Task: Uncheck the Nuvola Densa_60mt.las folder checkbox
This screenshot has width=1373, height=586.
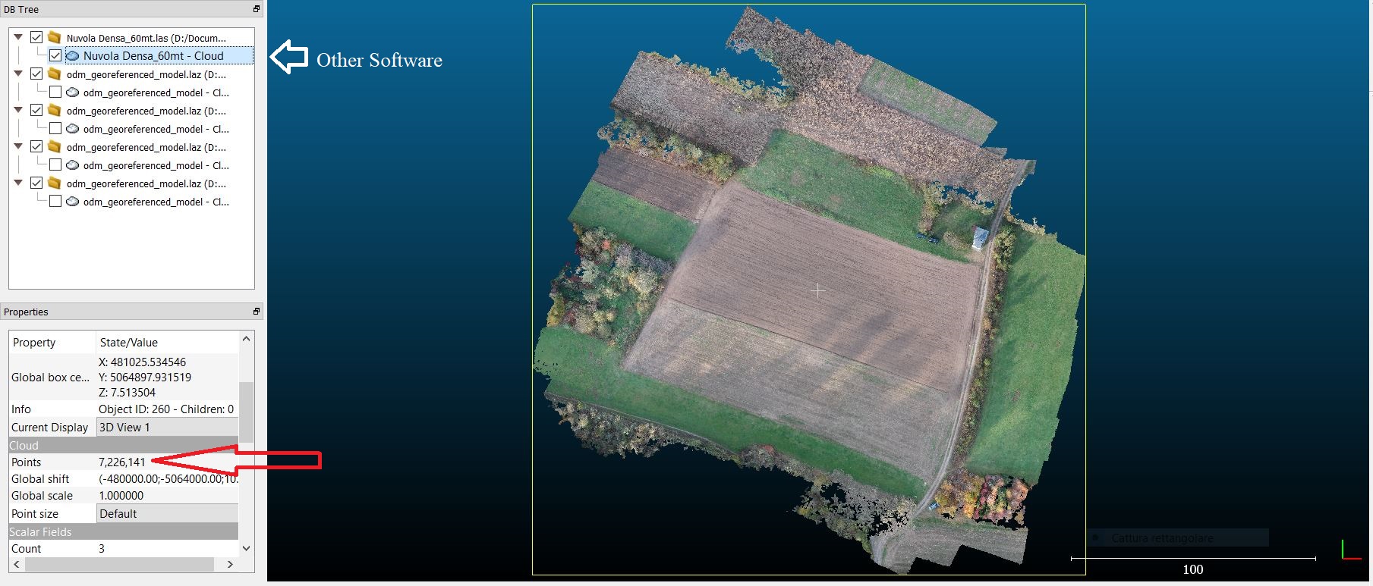Action: [x=36, y=37]
